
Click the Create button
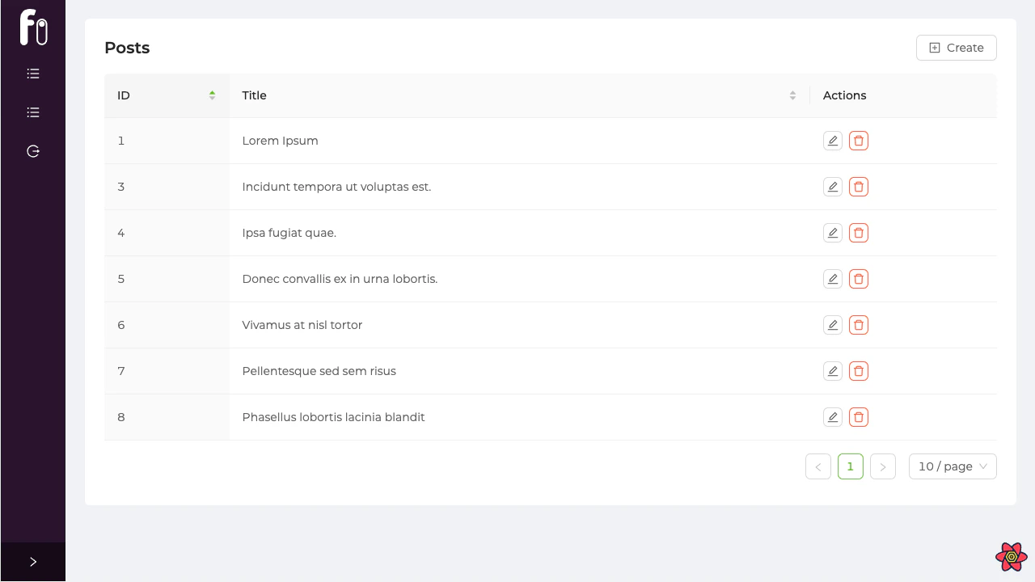(957, 48)
